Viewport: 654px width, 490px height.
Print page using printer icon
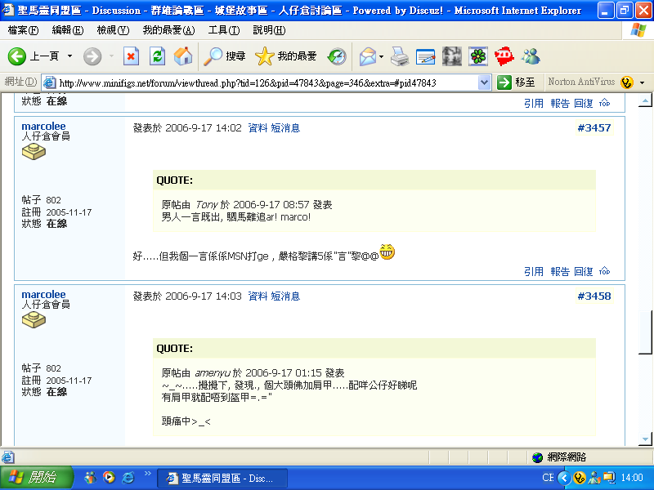tap(400, 56)
